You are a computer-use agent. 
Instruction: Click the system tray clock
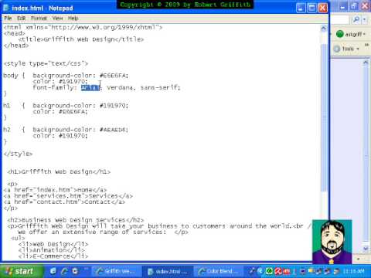click(354, 271)
